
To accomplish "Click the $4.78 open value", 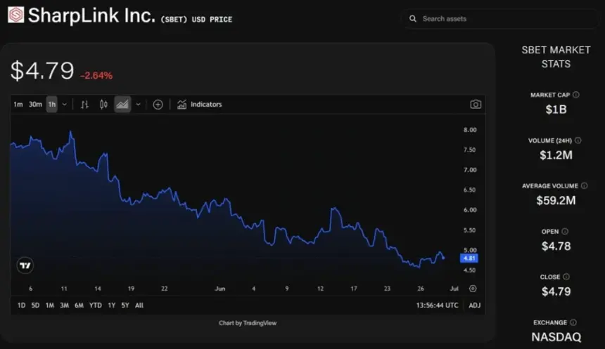I will click(556, 246).
